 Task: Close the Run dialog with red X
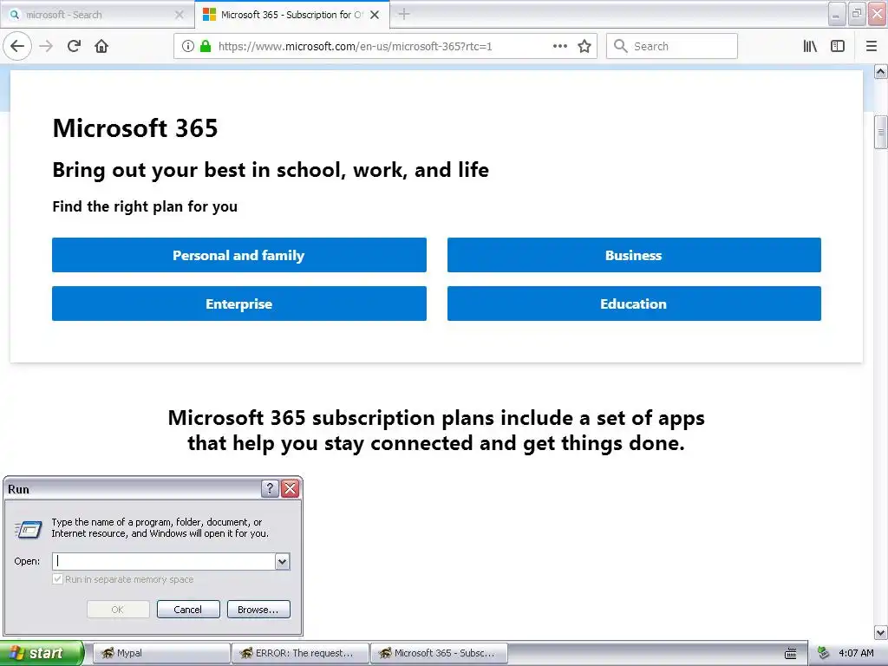coord(290,488)
